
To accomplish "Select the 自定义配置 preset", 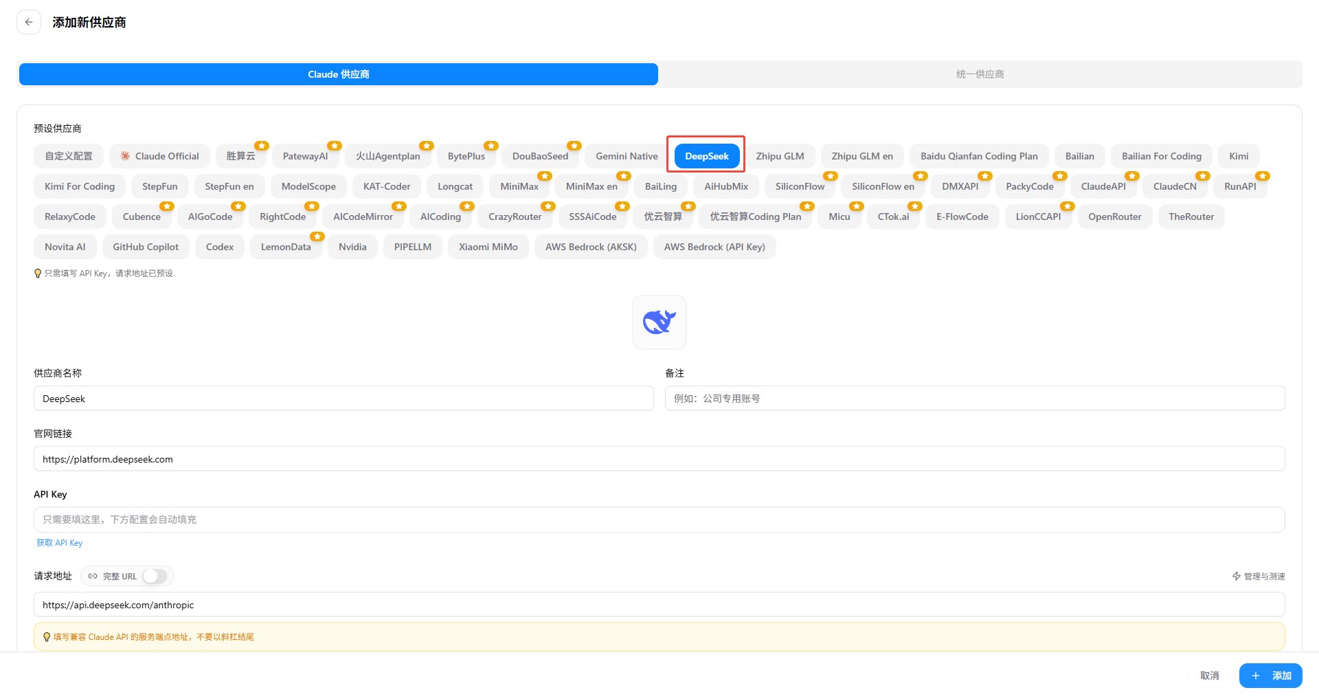I will tap(69, 156).
